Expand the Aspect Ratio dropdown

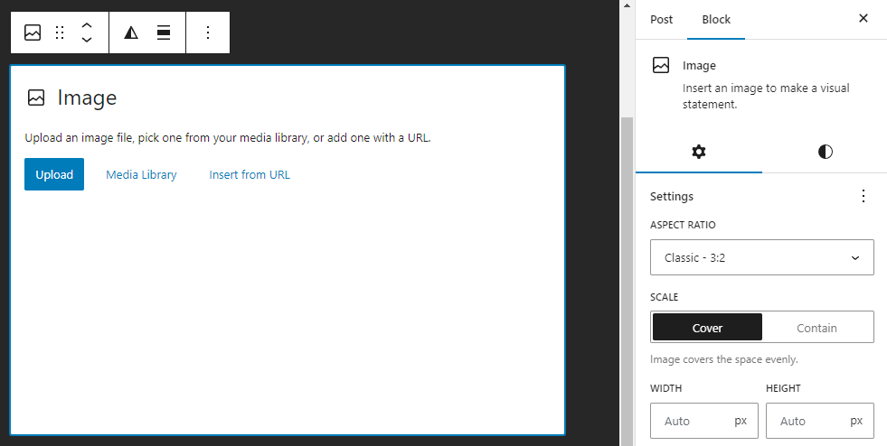point(761,257)
